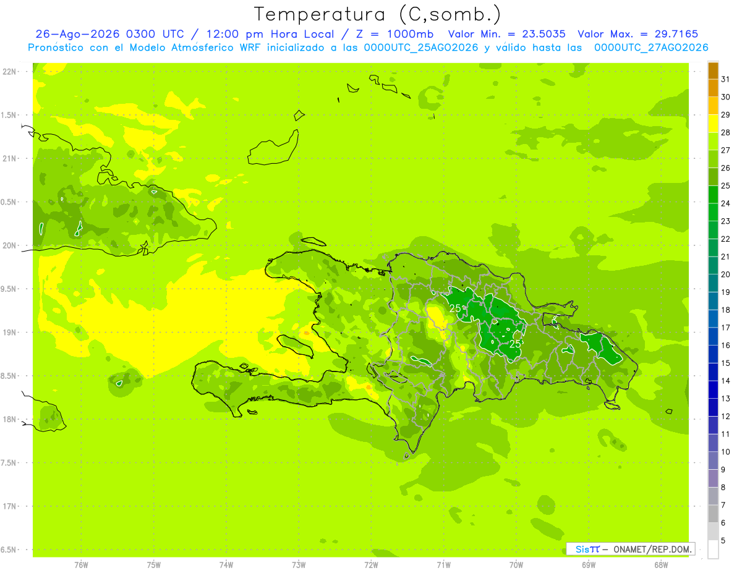Viewport: 742px width, 573px height.
Task: Click the 'Valor Max. = 29.7165' value
Action: pos(638,34)
